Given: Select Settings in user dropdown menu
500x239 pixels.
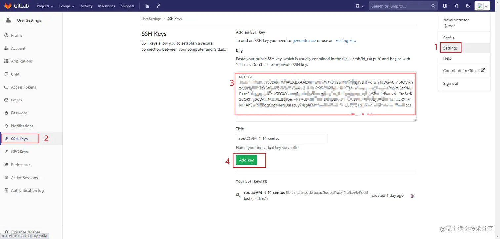Looking at the screenshot, I should pos(450,48).
